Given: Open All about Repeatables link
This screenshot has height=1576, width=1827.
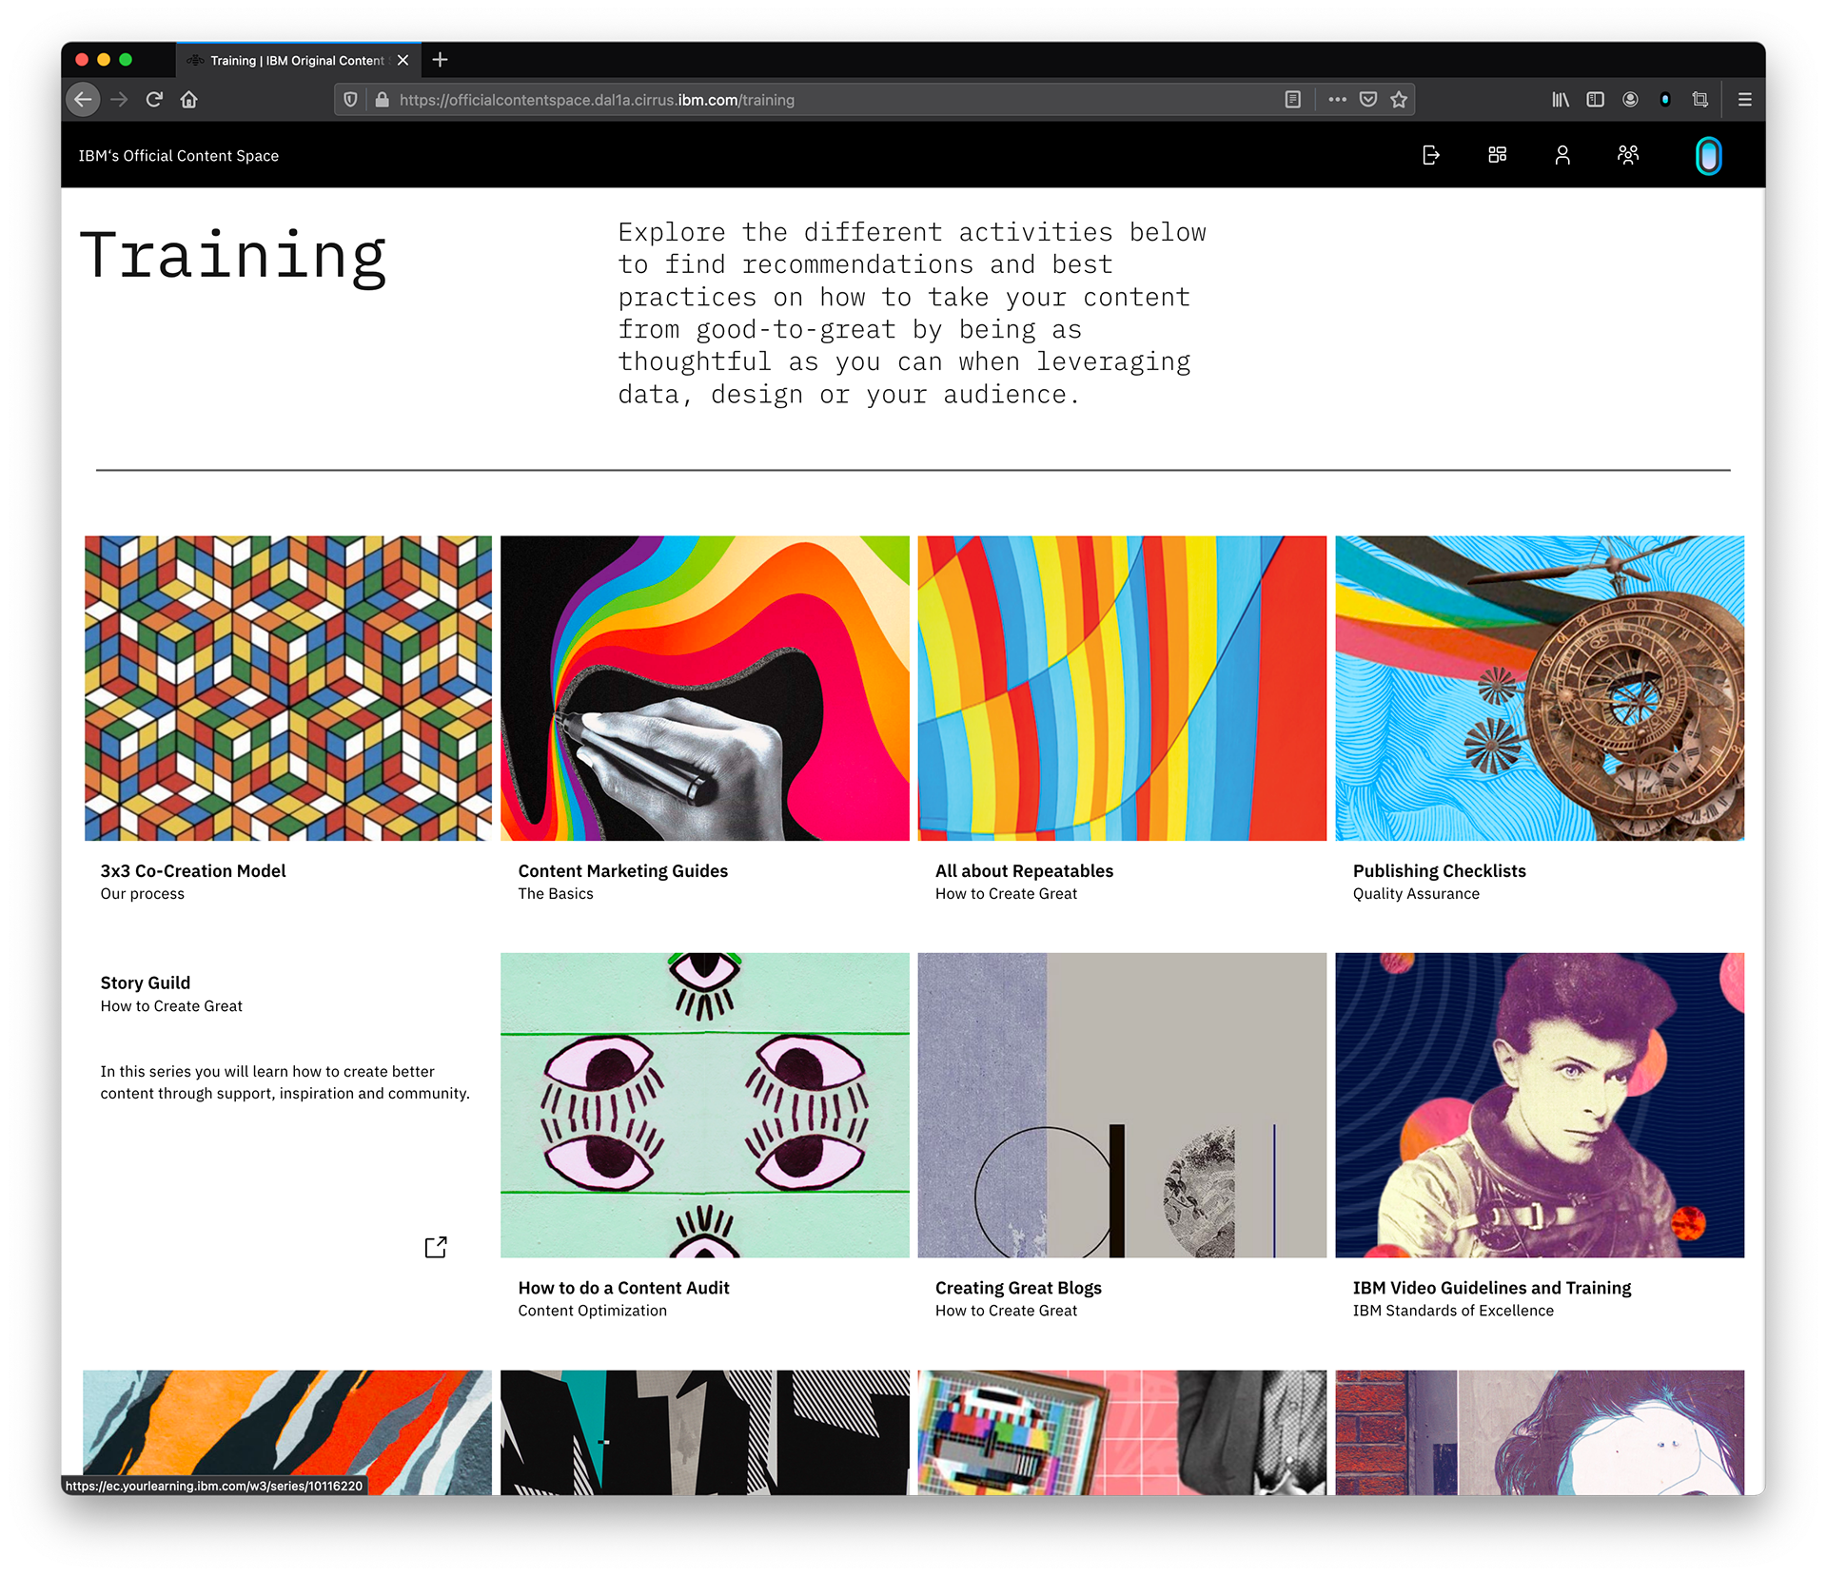Looking at the screenshot, I should pos(1024,870).
